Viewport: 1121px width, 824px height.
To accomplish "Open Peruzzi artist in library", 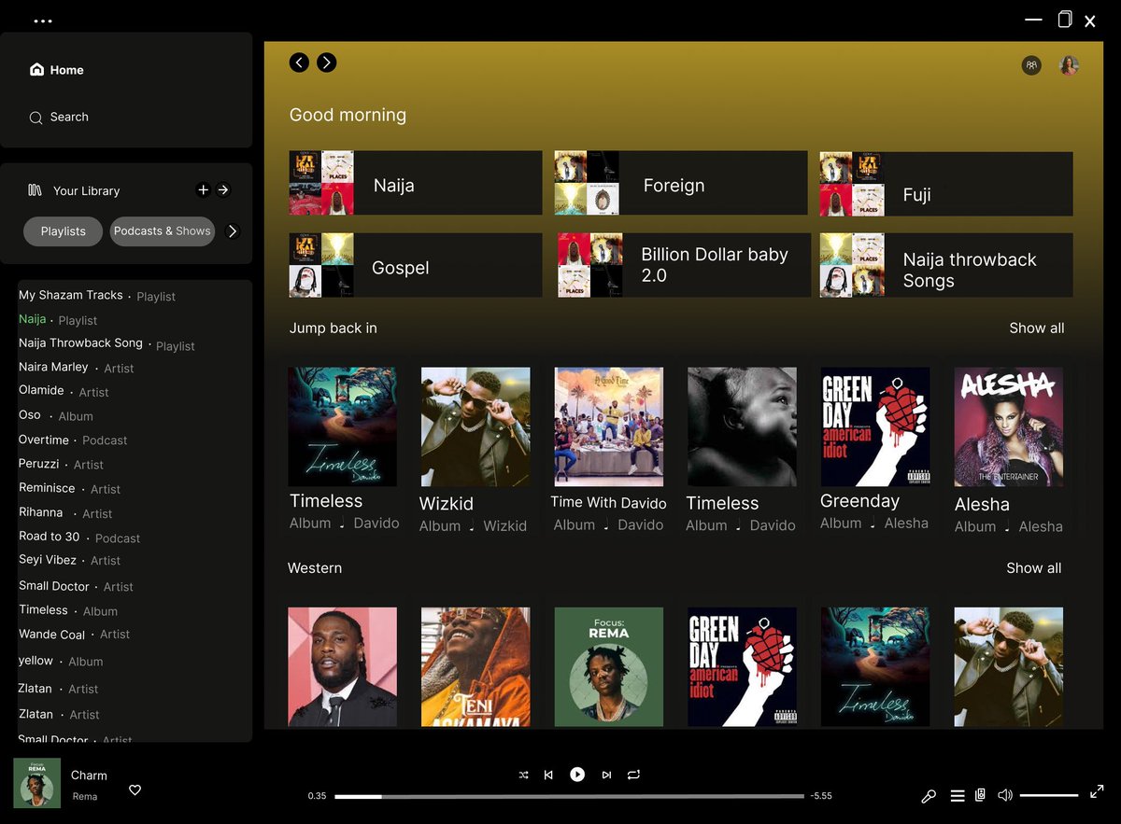I will pos(62,464).
